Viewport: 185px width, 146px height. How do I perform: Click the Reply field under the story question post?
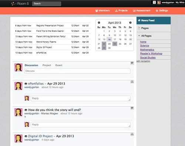(x=81, y=125)
